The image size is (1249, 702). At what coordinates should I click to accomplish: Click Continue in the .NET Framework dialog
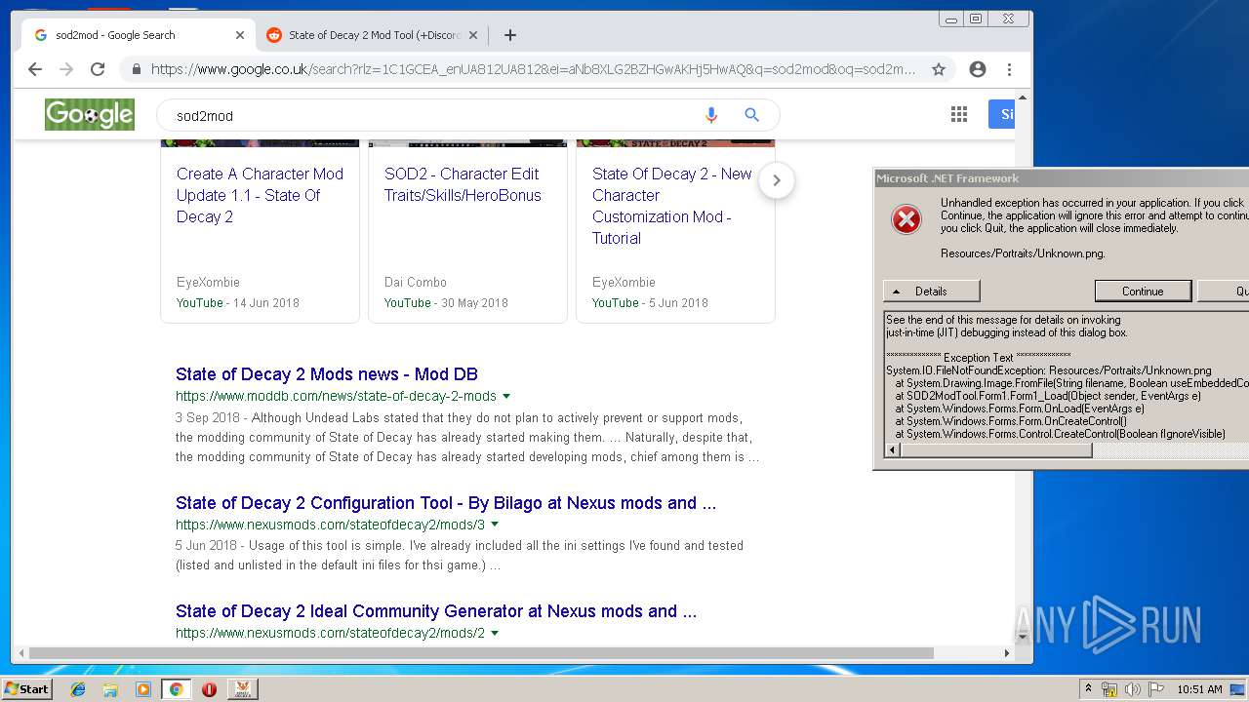(x=1143, y=291)
